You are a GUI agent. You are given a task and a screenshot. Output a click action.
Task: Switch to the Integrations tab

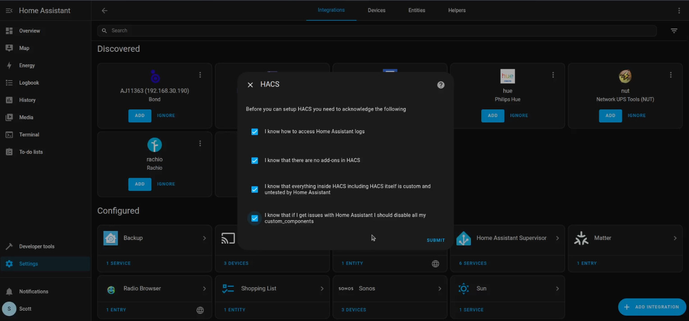(x=331, y=10)
